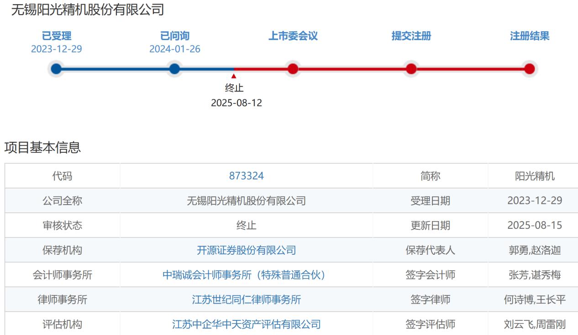Open the 江苏世纪同仁律师事务所 law firm link
Image resolution: width=578 pixels, height=335 pixels.
click(x=247, y=299)
